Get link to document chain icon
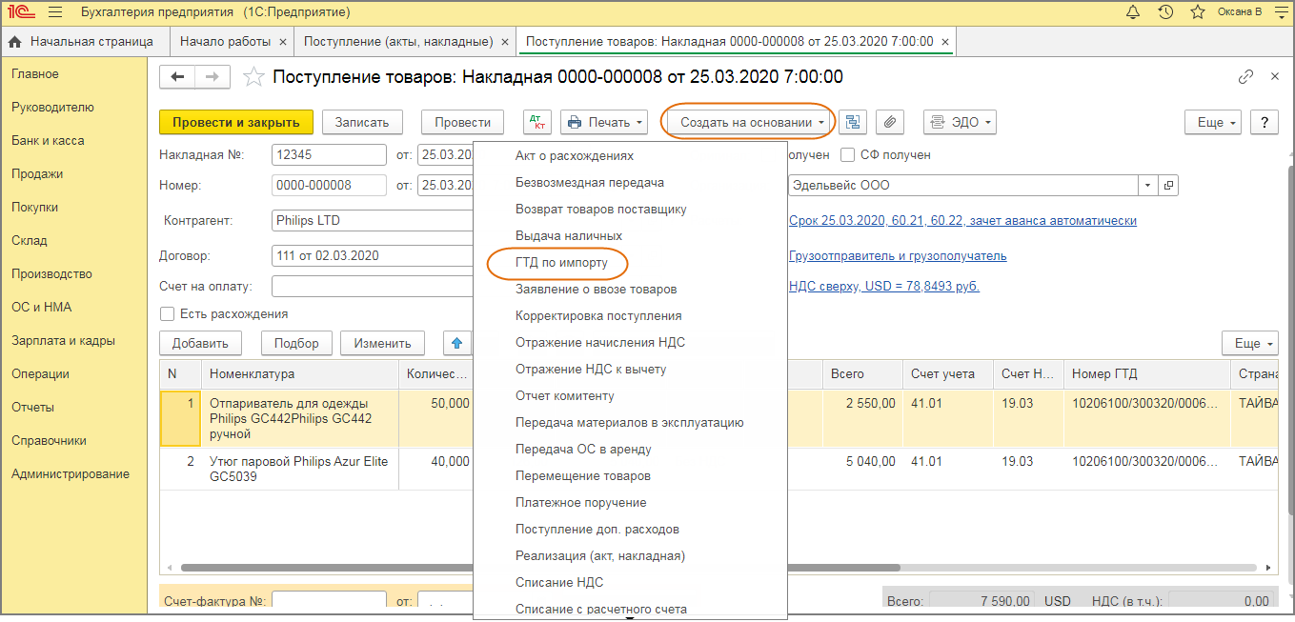Image resolution: width=1295 pixels, height=622 pixels. point(1246,77)
